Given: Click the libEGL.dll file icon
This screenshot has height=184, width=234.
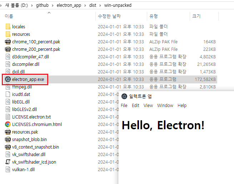Looking at the screenshot, I should pos(8,102).
